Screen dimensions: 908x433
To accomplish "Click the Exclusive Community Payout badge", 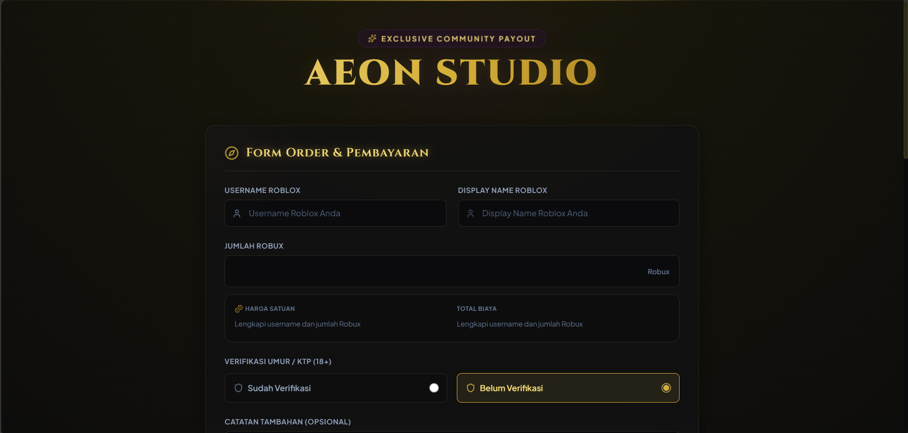I will tap(452, 38).
